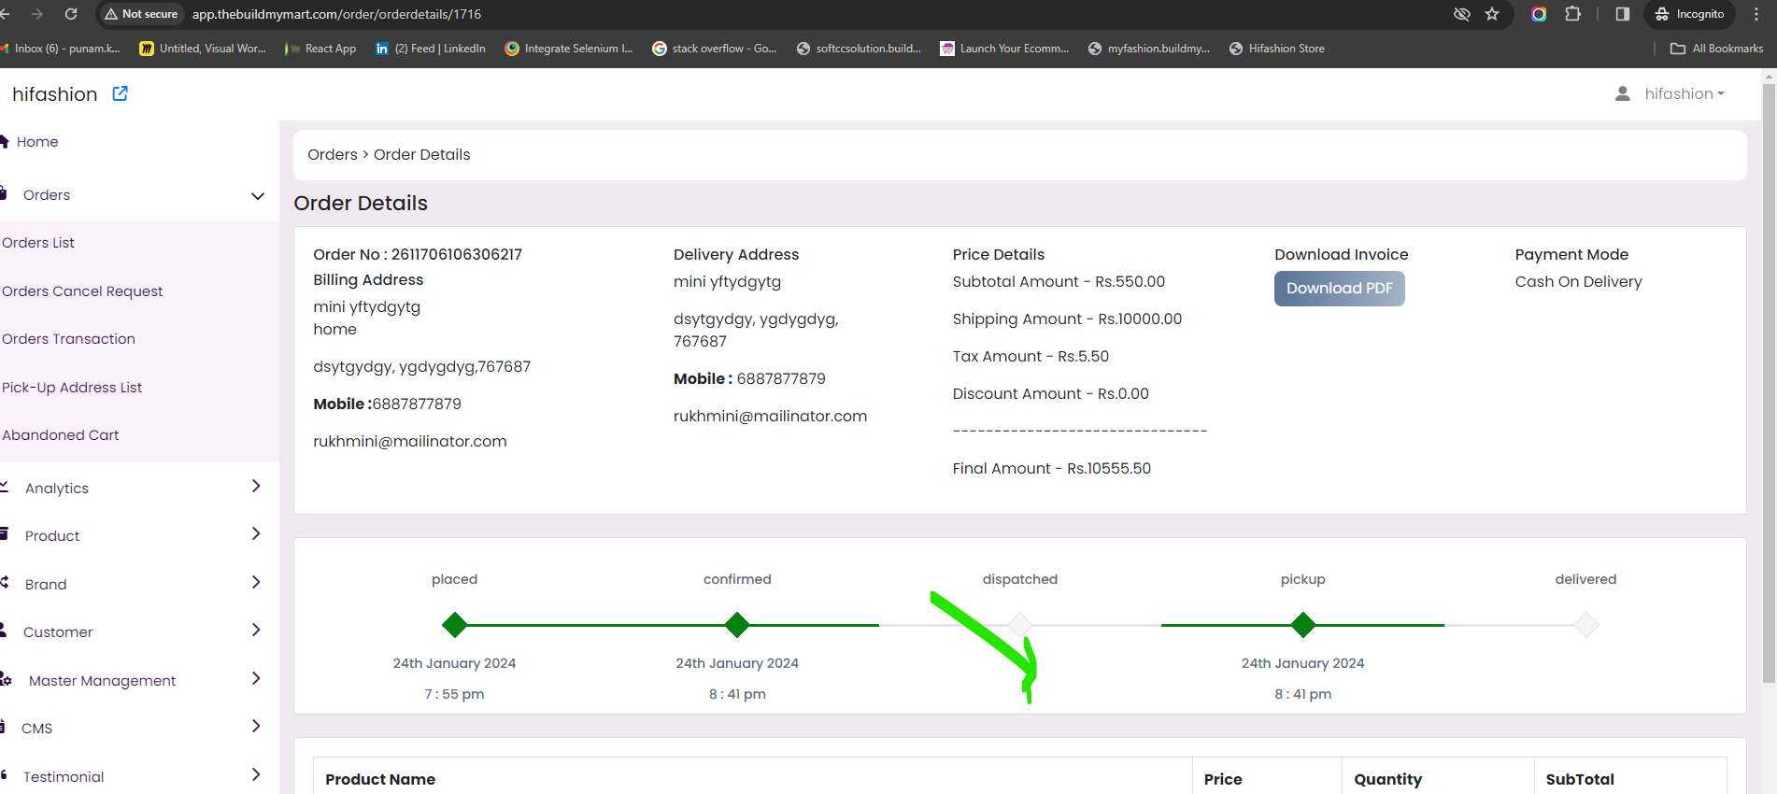Viewport: 1777px width, 794px height.
Task: Go forward with the browser arrow
Action: click(37, 14)
